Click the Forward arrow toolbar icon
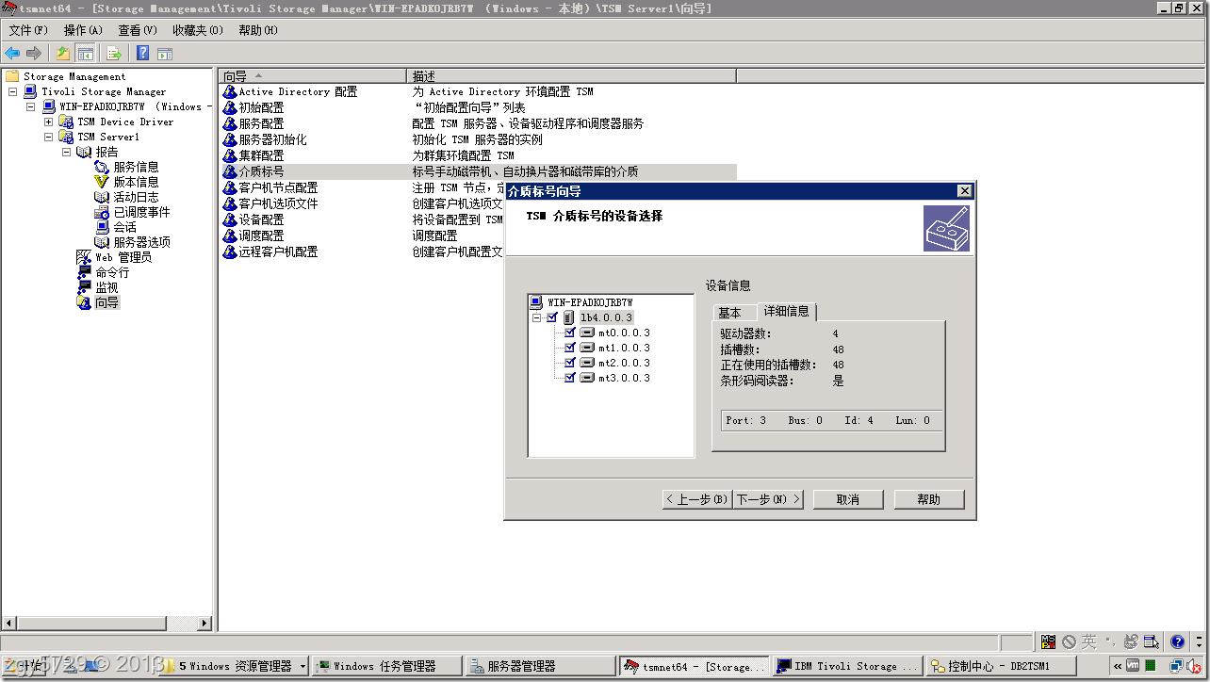1210x682 pixels. (x=34, y=54)
